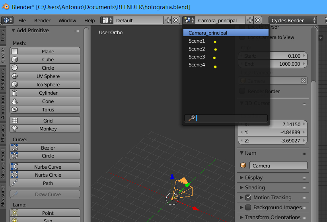Expand the Shading panel

click(242, 187)
